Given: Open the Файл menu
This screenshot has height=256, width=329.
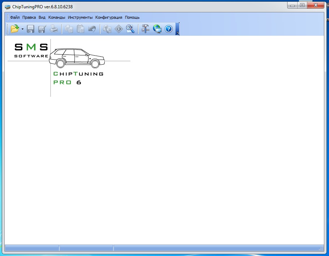Looking at the screenshot, I should (x=15, y=17).
